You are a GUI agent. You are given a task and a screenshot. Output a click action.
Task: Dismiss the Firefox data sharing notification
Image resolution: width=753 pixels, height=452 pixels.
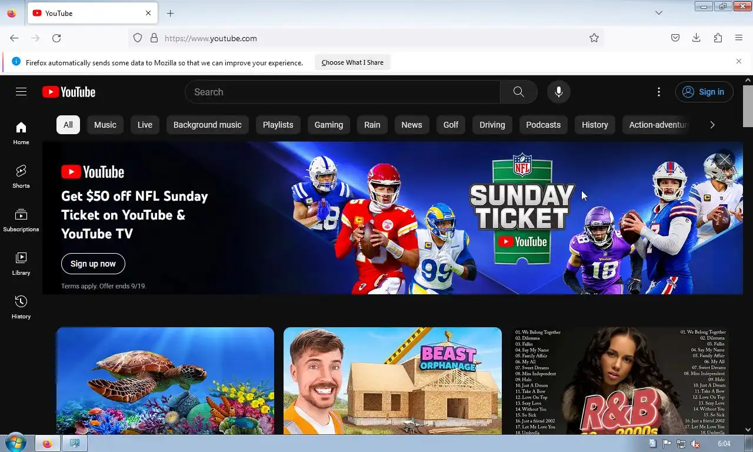click(x=739, y=61)
